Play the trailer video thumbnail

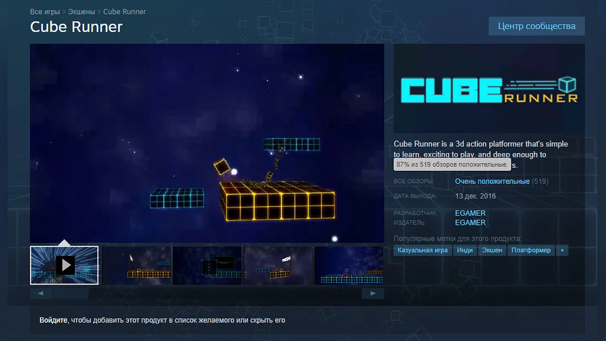pos(65,265)
